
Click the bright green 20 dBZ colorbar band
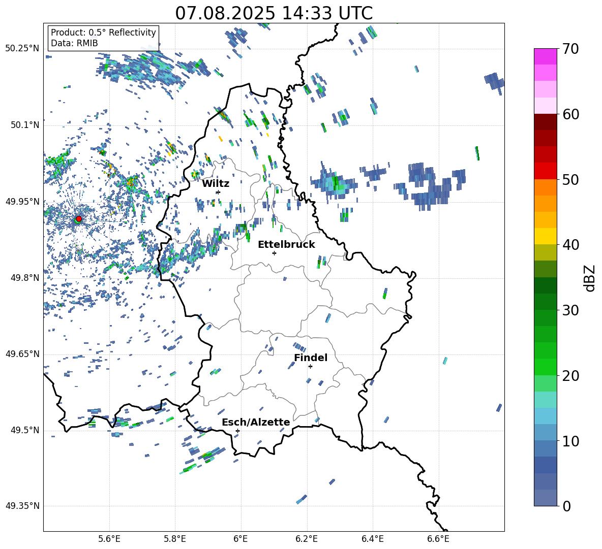(545, 367)
